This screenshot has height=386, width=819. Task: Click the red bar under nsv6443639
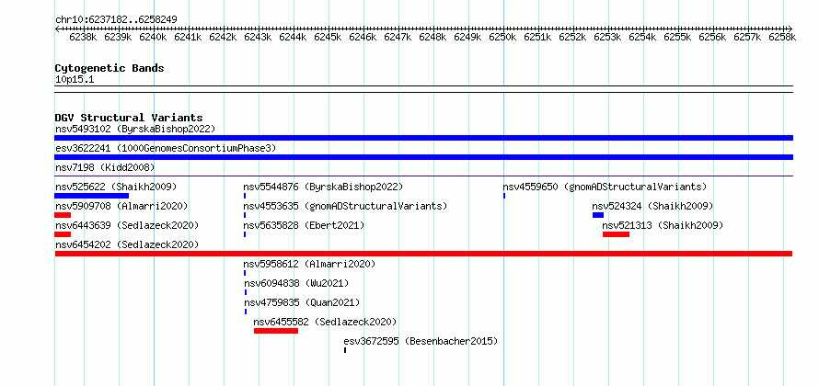click(x=63, y=234)
